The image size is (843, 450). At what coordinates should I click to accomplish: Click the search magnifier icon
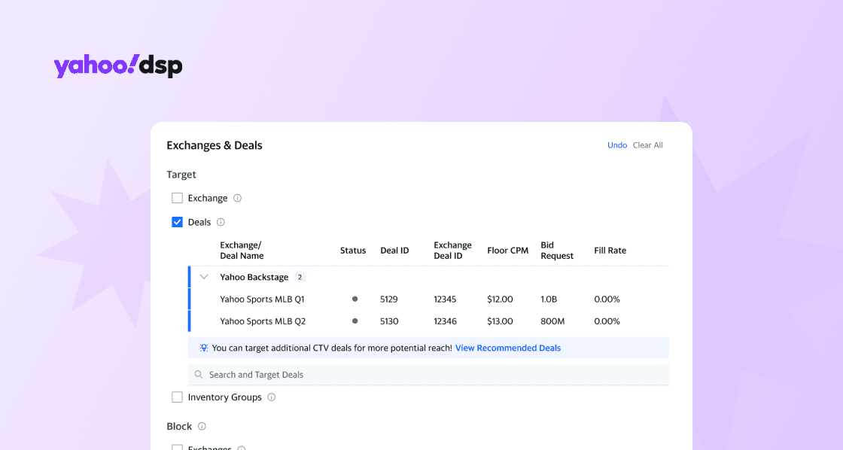tap(199, 375)
